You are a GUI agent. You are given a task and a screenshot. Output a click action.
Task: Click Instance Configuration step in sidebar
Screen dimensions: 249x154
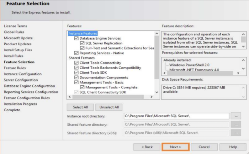coord(23,74)
